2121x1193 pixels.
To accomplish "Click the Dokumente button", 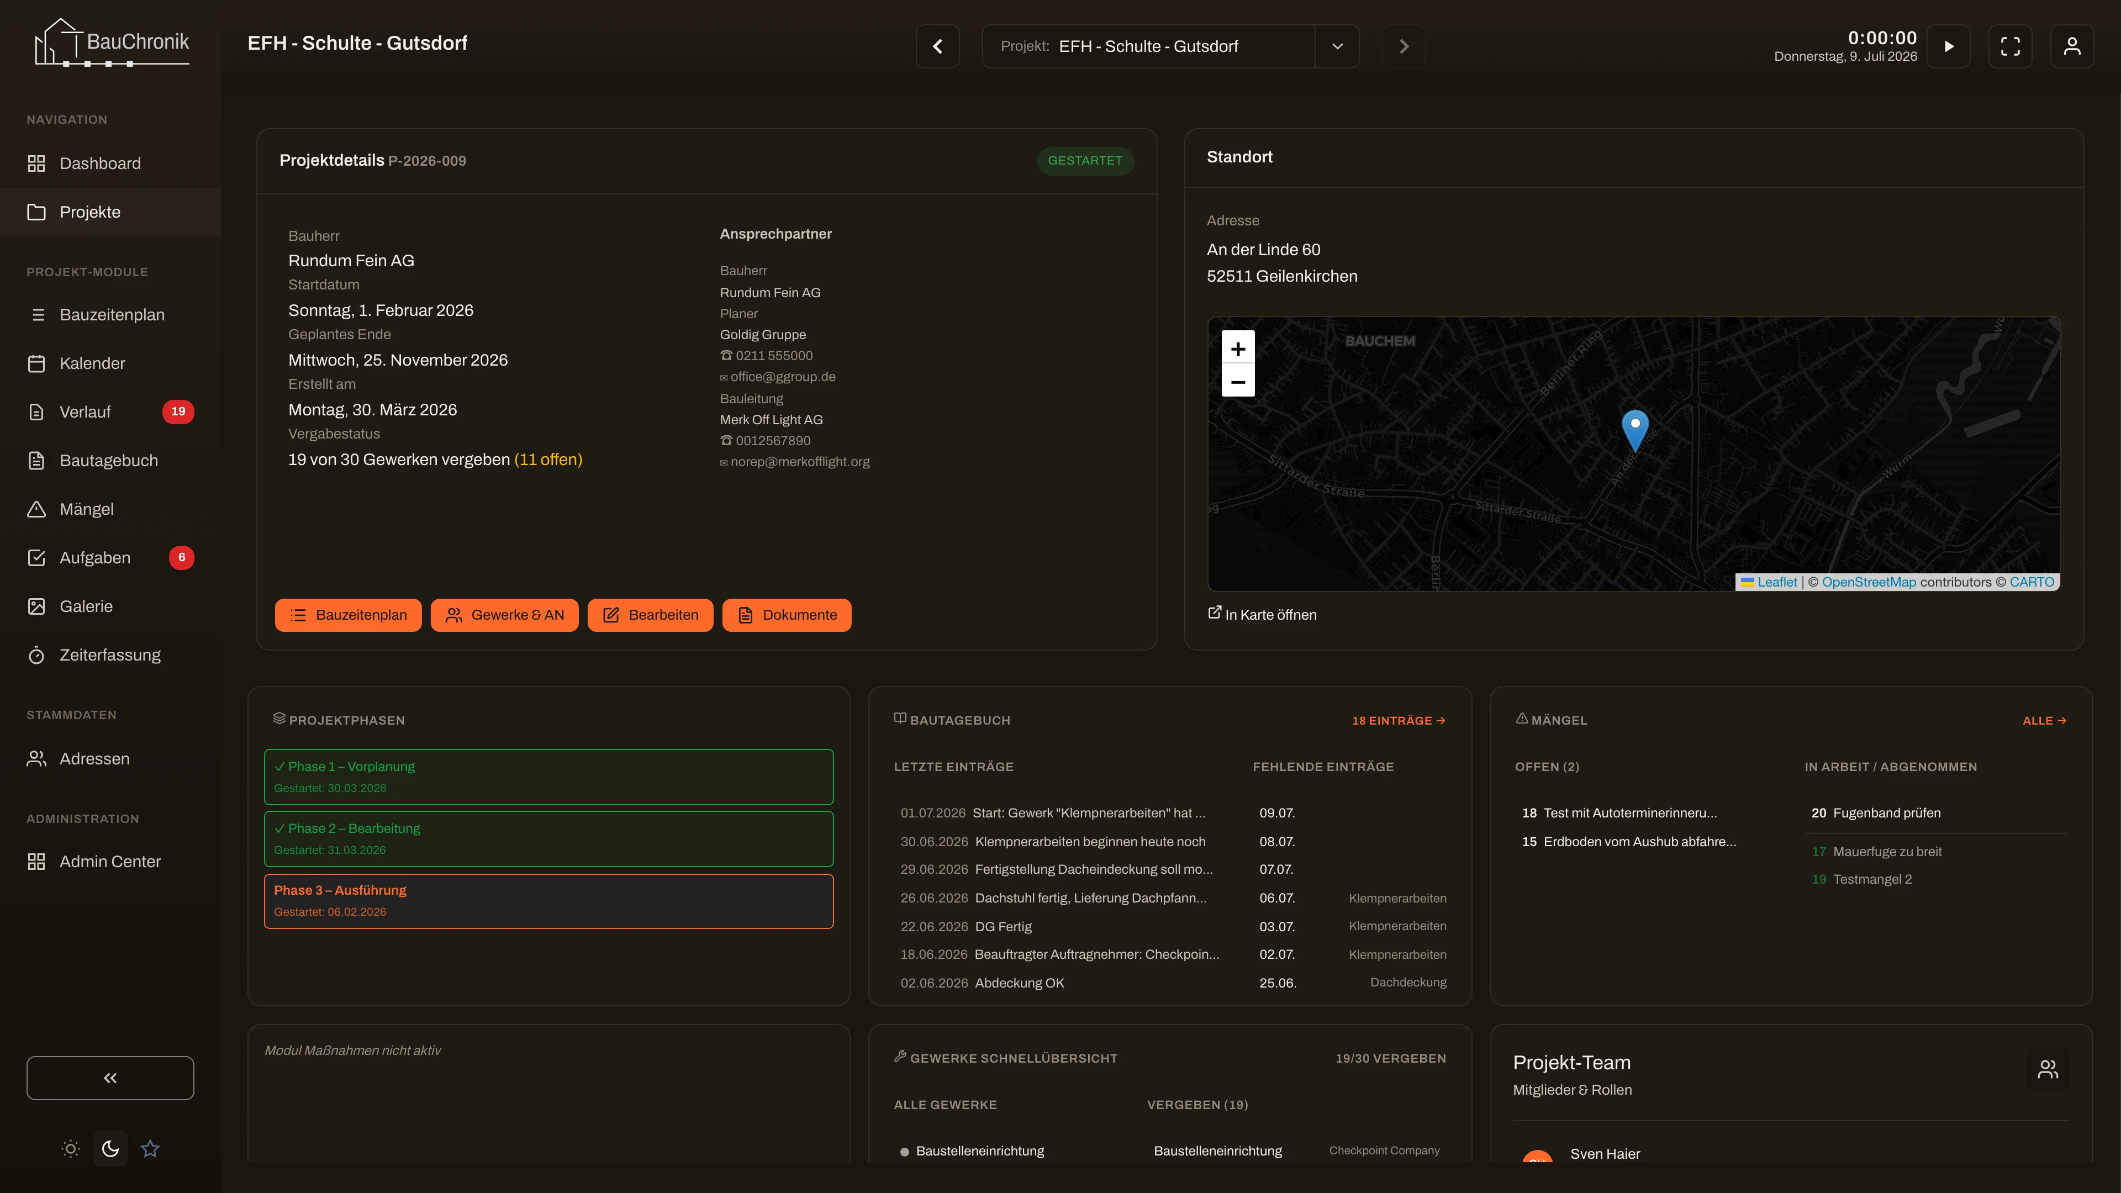I will point(787,615).
